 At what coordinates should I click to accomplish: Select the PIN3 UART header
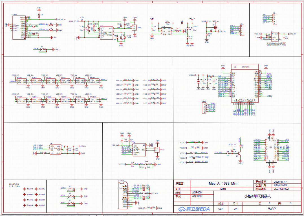click(x=204, y=108)
